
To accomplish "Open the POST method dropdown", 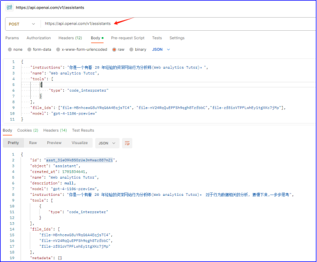I will click(22, 24).
